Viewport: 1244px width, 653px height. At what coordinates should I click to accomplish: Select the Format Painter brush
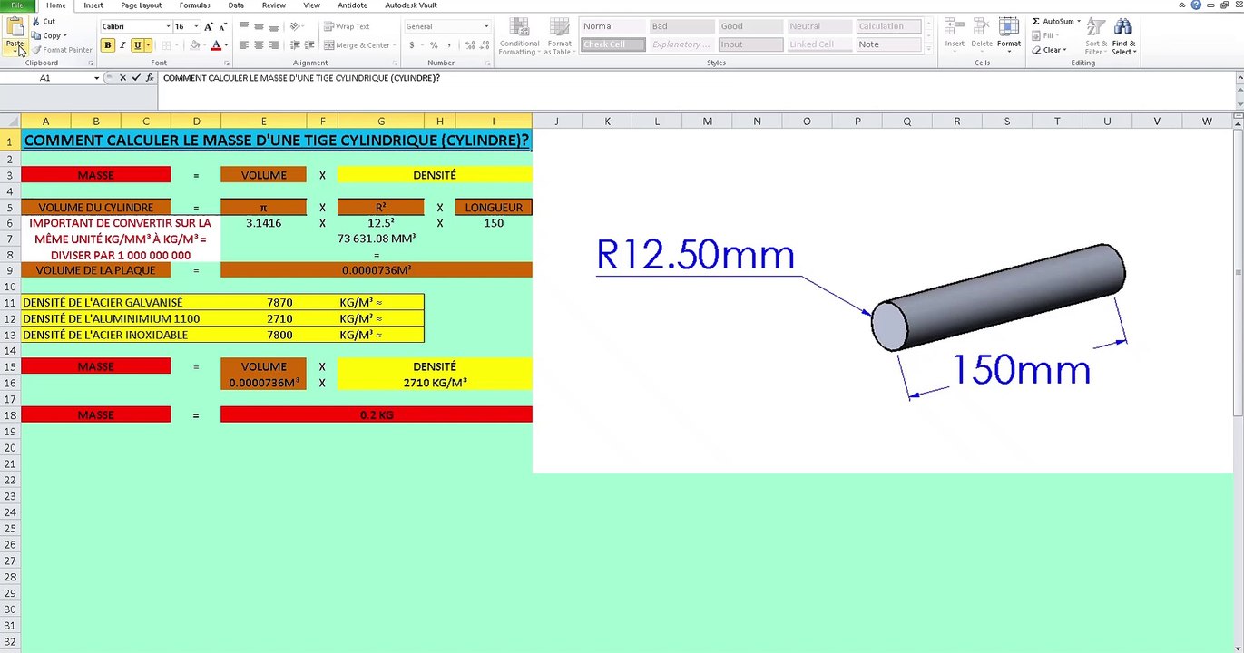(x=36, y=50)
